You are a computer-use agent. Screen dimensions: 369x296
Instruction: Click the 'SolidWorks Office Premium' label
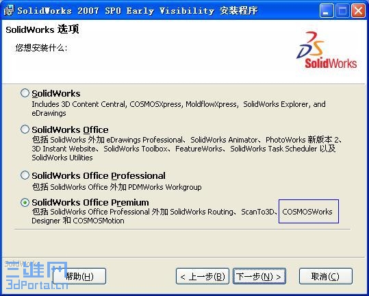tap(90, 203)
